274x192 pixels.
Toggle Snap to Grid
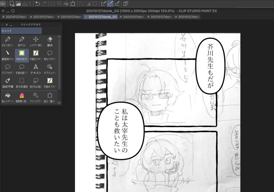[x=117, y=3]
